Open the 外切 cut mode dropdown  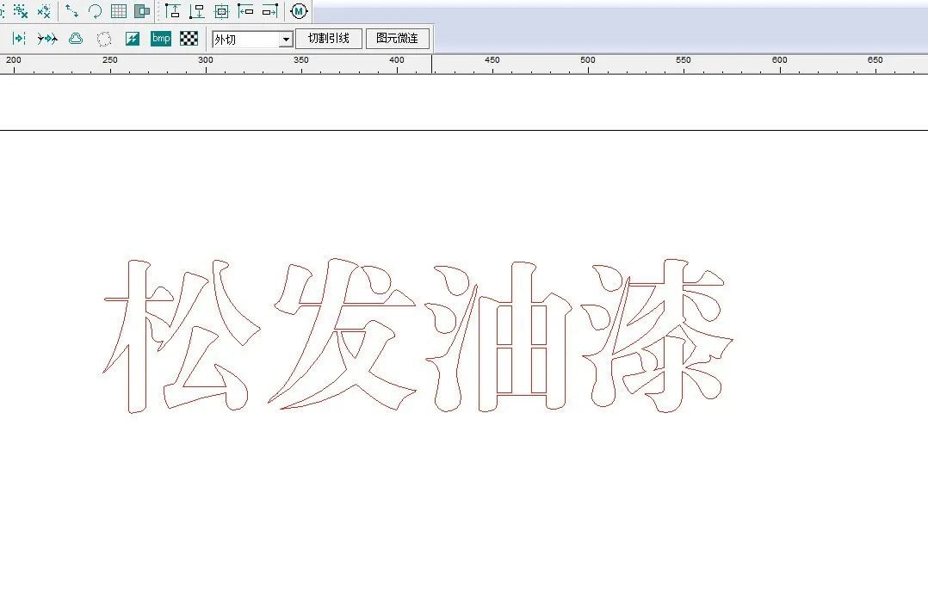coord(286,40)
